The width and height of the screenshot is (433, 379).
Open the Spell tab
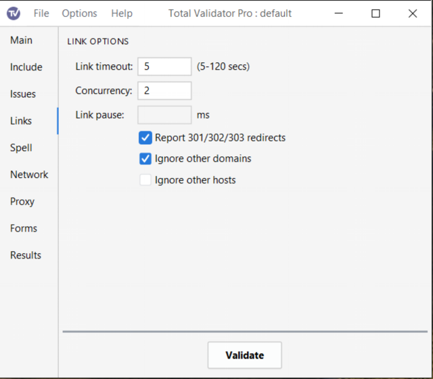(x=21, y=148)
